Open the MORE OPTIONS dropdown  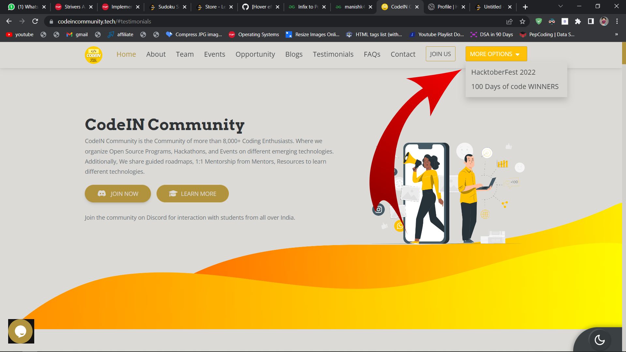(x=496, y=54)
